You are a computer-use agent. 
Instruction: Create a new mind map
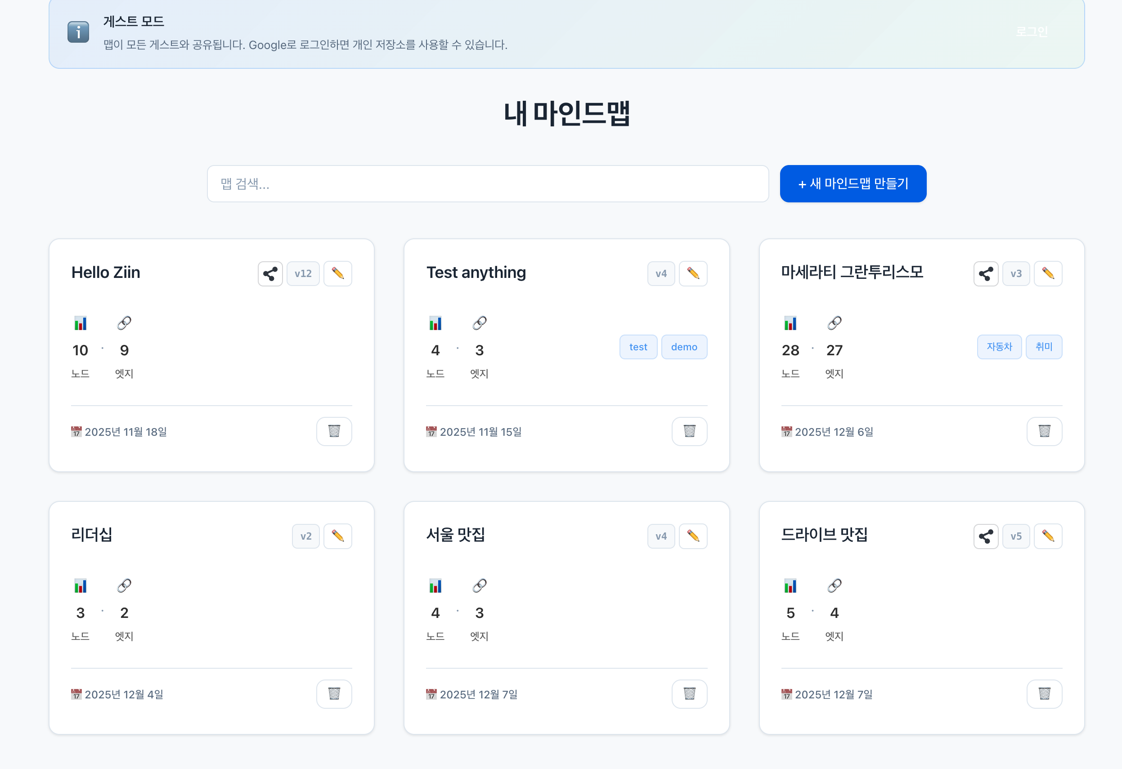click(x=853, y=184)
